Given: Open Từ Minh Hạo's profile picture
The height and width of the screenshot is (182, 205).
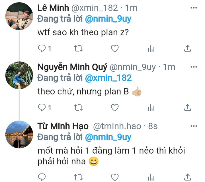Looking at the screenshot, I should 19,134.
